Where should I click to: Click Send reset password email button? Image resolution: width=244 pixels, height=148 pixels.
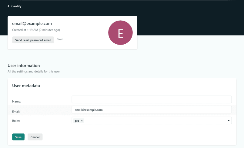(x=33, y=40)
